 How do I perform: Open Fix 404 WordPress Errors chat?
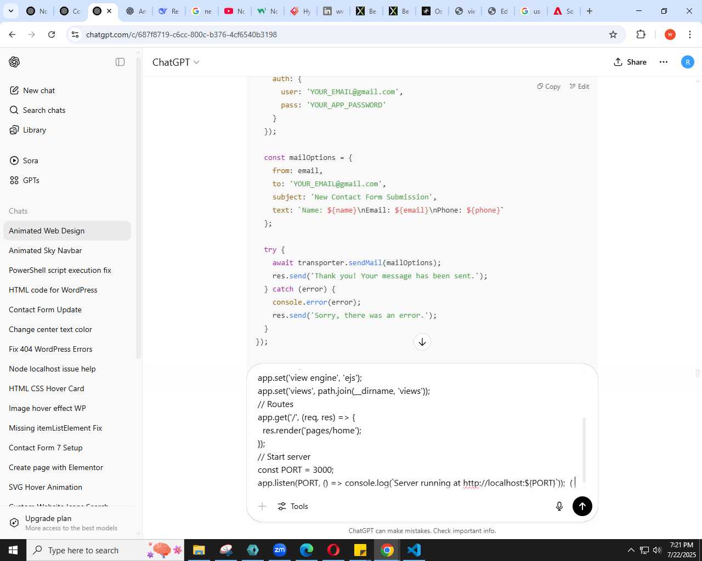click(67, 349)
